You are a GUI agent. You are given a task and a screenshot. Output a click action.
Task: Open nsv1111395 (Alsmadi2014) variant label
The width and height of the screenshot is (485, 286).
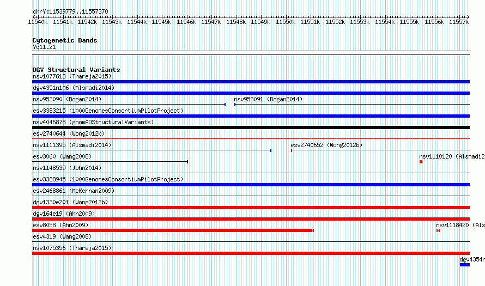coord(72,145)
